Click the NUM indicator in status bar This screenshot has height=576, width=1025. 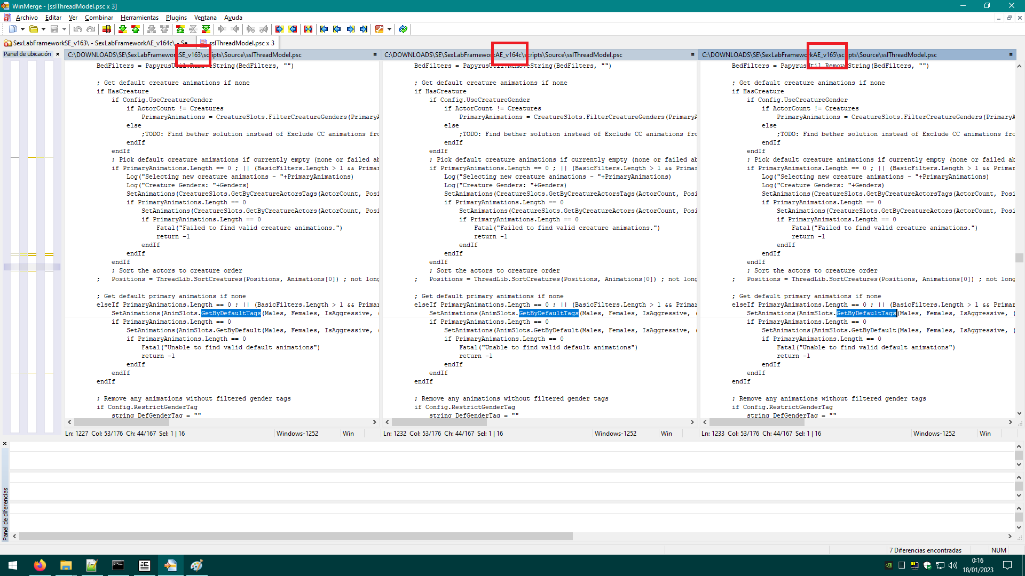(998, 550)
